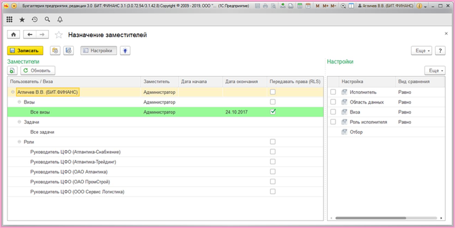455x228 pixels.
Task: Click the 1C application logo in title bar
Action: (x=6, y=6)
